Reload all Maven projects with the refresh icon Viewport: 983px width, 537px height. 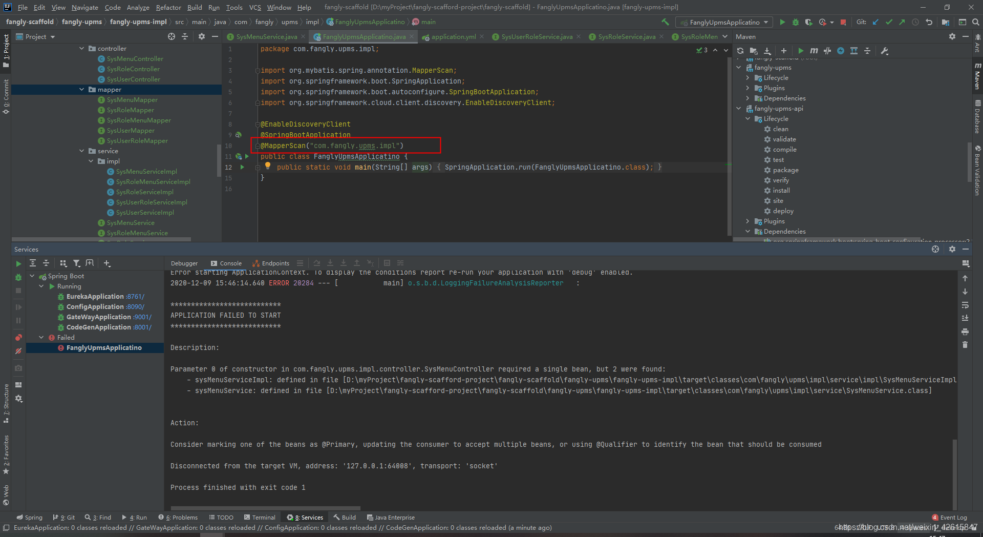(740, 51)
